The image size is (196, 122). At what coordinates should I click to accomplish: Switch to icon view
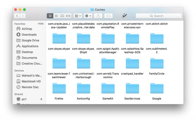pos(50,16)
